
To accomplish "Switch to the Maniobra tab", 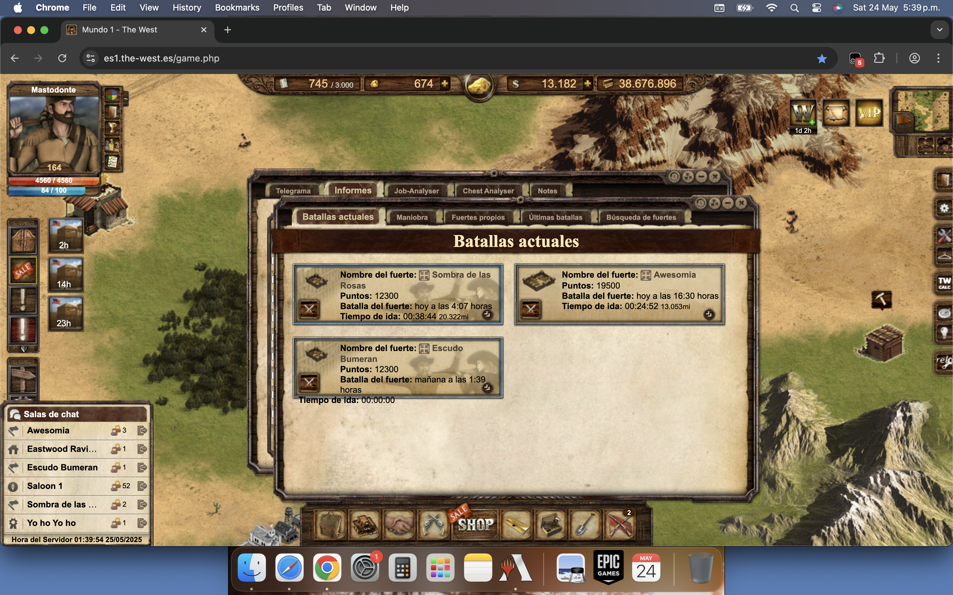I will (412, 217).
